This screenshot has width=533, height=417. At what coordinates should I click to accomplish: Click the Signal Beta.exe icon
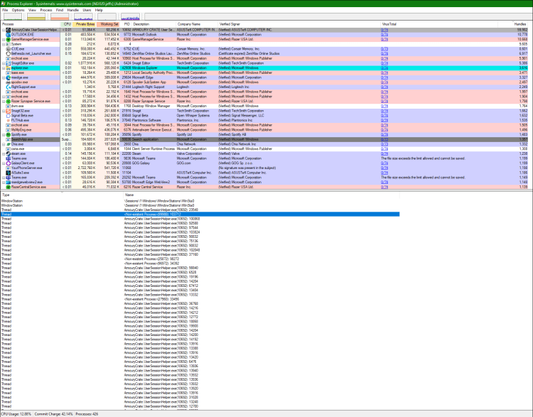(x=8, y=116)
